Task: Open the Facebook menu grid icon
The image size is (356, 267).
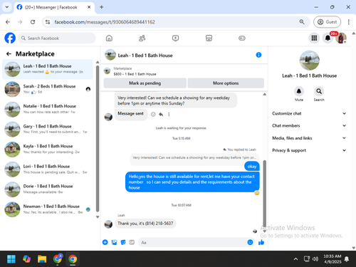Action: pyautogui.click(x=314, y=38)
